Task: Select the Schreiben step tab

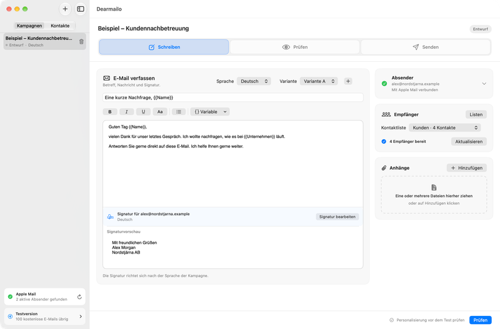Action: (164, 47)
